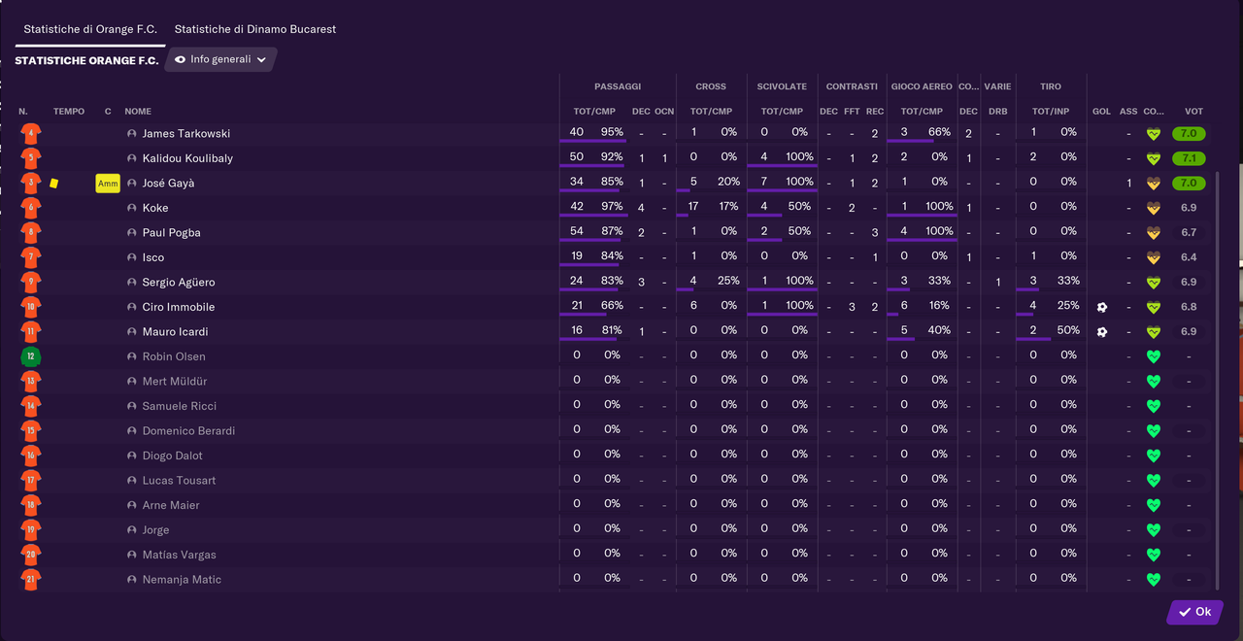Click Paul Pogba's 54 passes cell
1243x641 pixels.
(577, 231)
